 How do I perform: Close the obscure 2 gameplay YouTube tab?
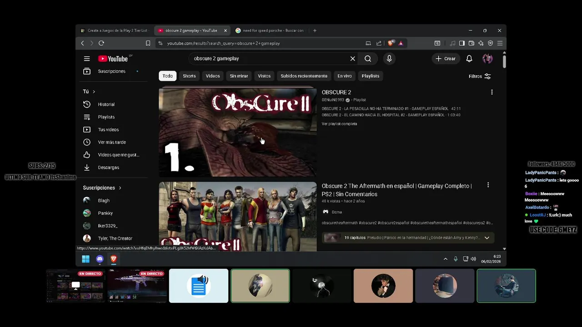point(226,30)
